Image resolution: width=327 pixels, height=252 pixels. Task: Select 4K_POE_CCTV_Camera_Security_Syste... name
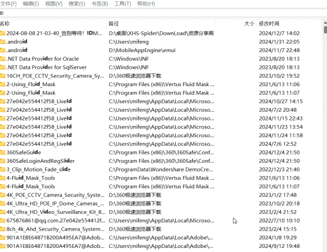tap(56, 195)
